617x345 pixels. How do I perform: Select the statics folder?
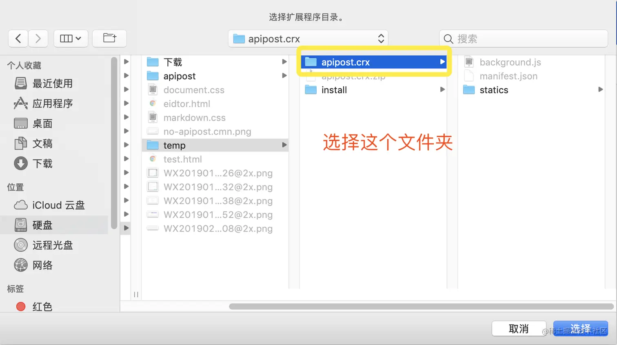pos(532,90)
